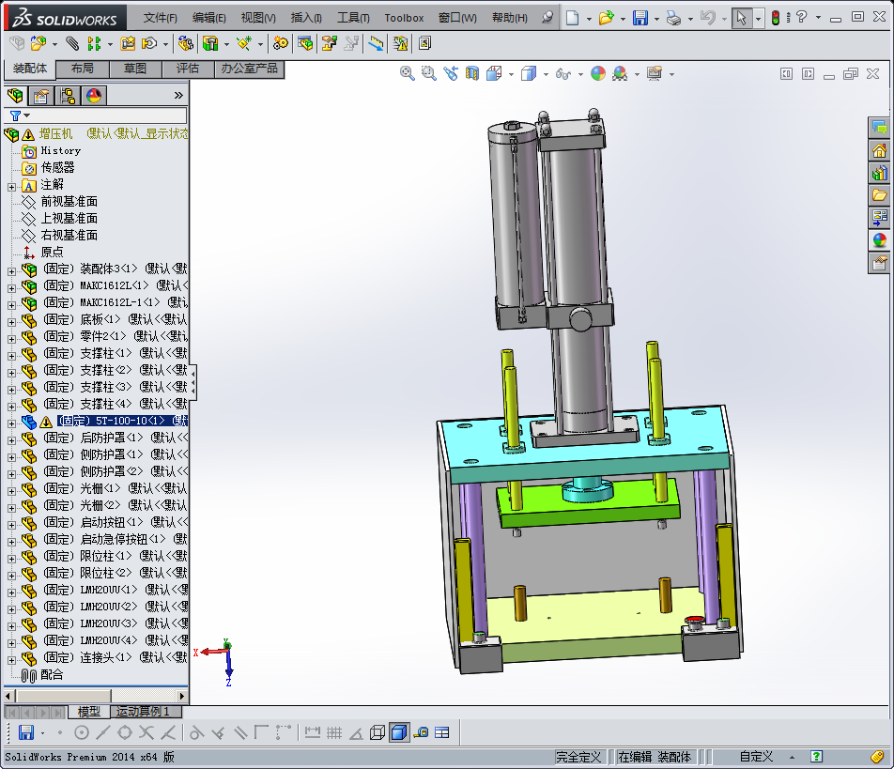Open the 文件(F) menu
The image size is (894, 769).
coord(161,18)
